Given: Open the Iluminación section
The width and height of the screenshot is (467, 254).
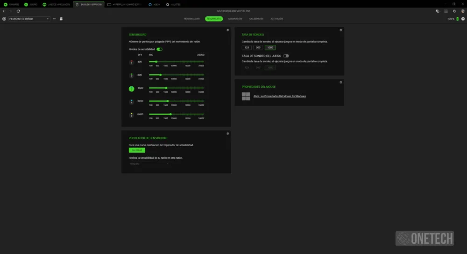Looking at the screenshot, I should click(235, 19).
